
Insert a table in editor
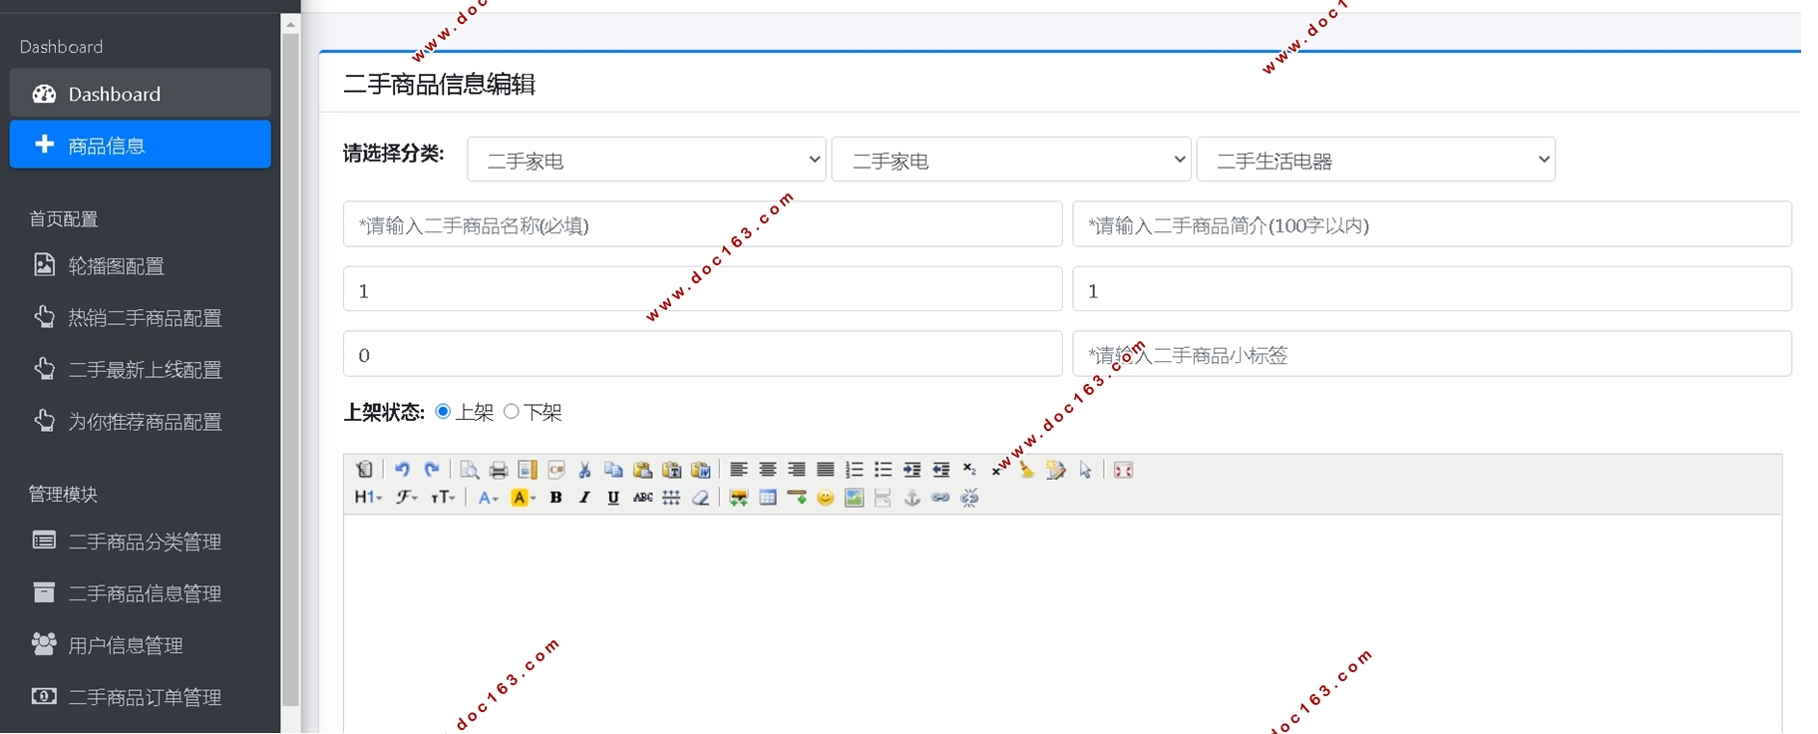tap(767, 498)
